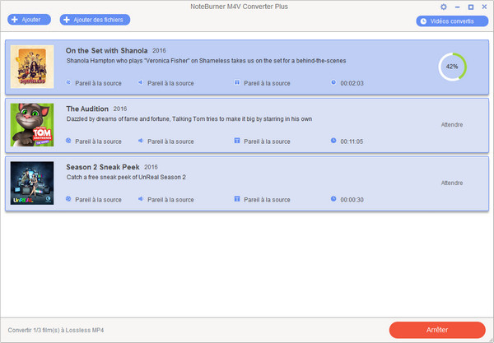Open subtitle setting for Season 2 Sneak Peek
494x343 pixels.
[x=268, y=199]
